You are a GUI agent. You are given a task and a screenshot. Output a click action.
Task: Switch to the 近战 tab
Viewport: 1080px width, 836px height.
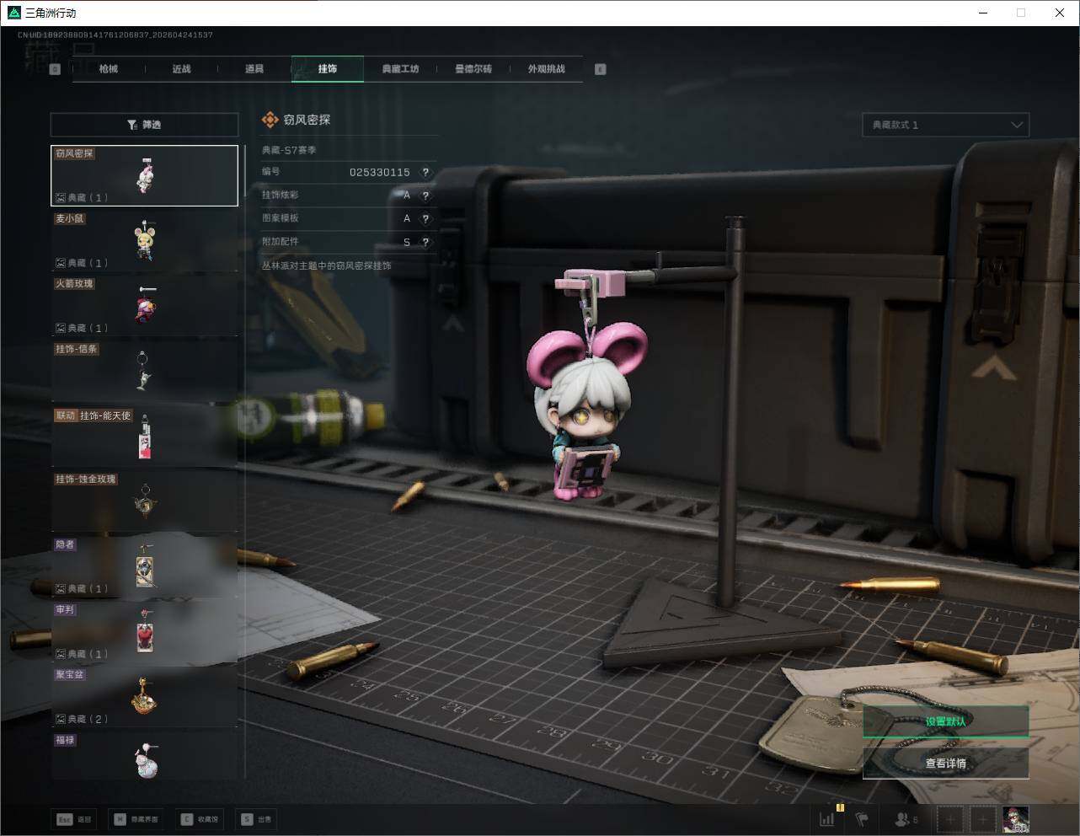[x=181, y=69]
